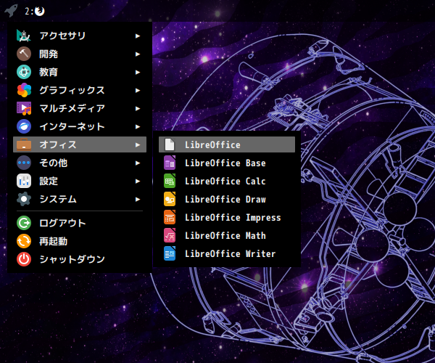Open the マルチメディア menu category
This screenshot has width=435, height=363.
80,108
